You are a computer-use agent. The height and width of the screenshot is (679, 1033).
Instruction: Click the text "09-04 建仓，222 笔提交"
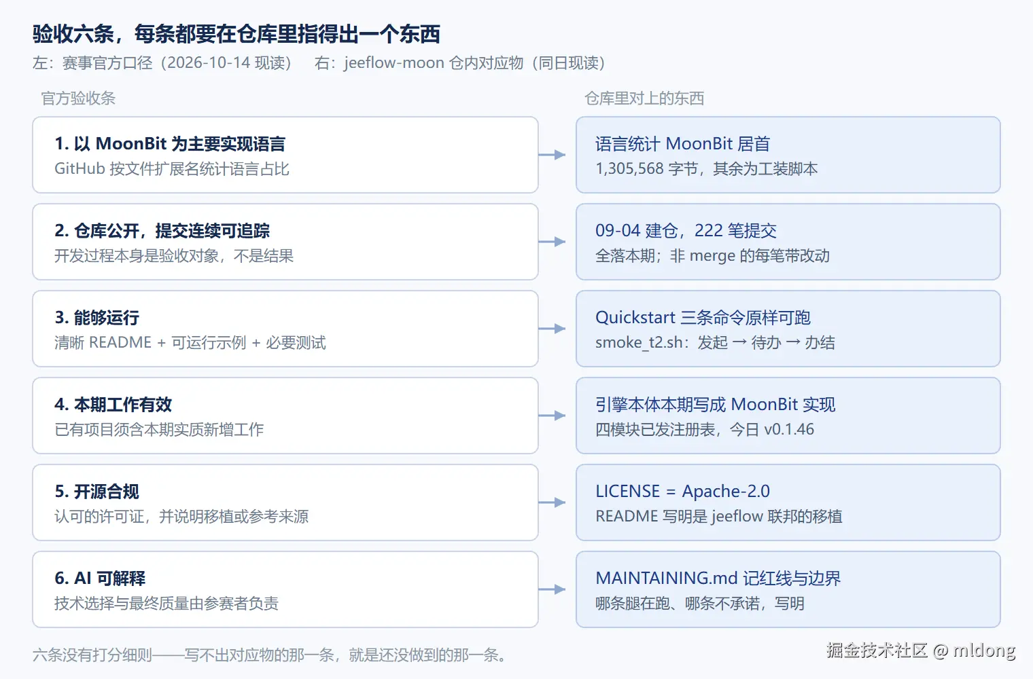686,231
